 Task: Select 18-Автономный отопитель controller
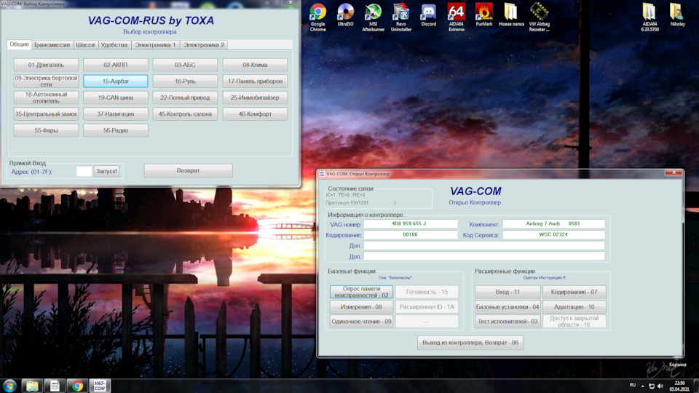[46, 98]
